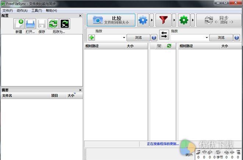Click the green sync action icon in middle header
Screen dimensions: 243x160
click(x=169, y=46)
